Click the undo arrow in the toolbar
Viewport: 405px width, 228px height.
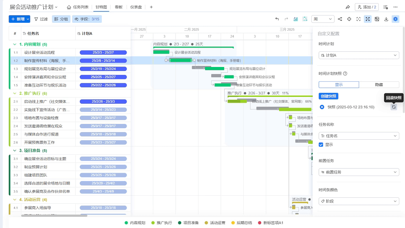coord(277,19)
